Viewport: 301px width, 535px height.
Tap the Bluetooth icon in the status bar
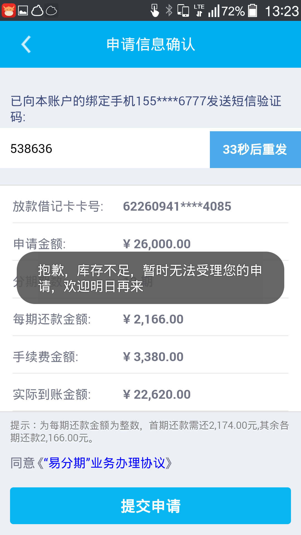tap(169, 11)
